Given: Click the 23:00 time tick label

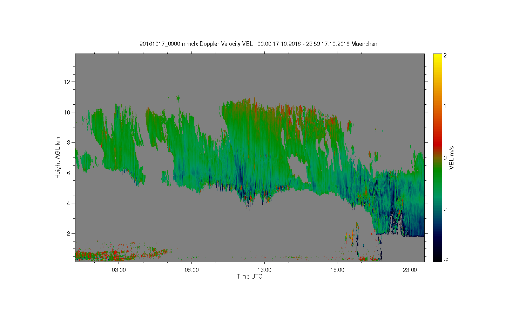Looking at the screenshot, I should [x=410, y=270].
